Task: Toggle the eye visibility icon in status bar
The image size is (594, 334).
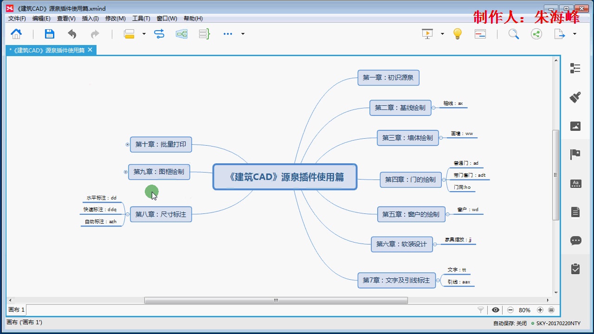Action: click(496, 310)
